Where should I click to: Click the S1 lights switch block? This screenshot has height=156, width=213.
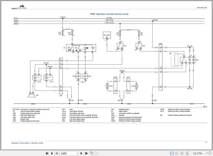pyautogui.click(x=81, y=48)
